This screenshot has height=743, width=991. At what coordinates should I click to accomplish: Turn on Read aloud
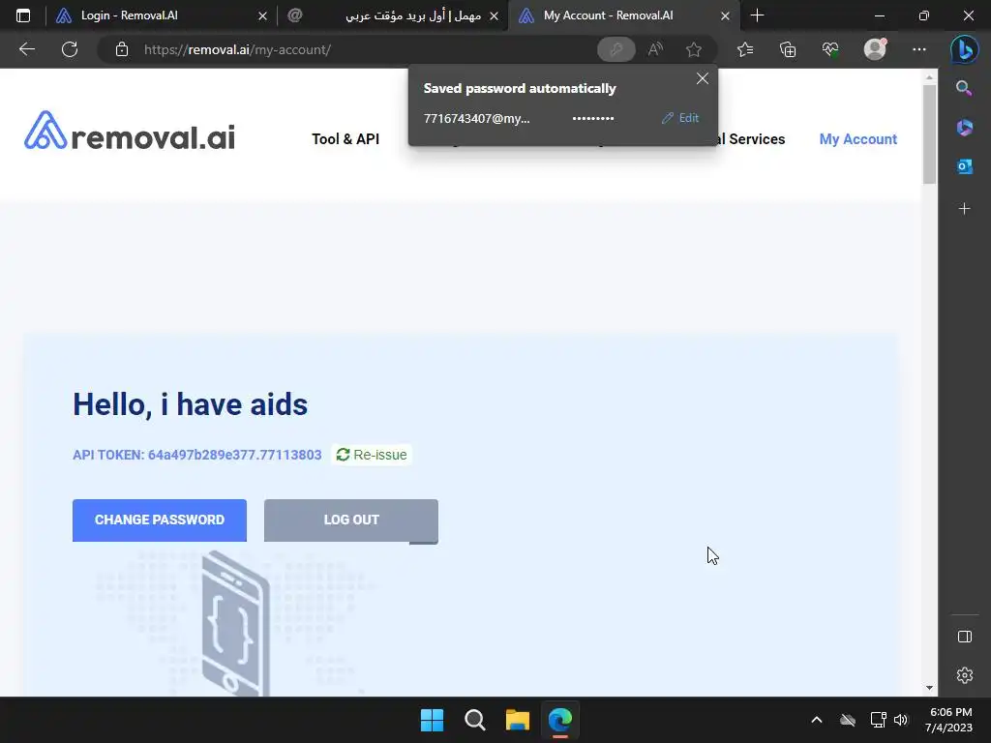(655, 49)
